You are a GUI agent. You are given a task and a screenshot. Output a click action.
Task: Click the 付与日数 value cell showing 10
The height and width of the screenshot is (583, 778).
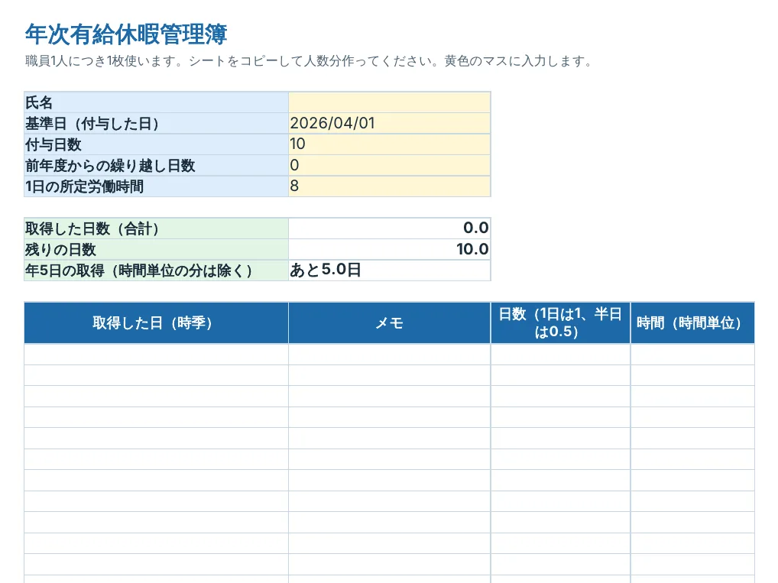tap(390, 144)
